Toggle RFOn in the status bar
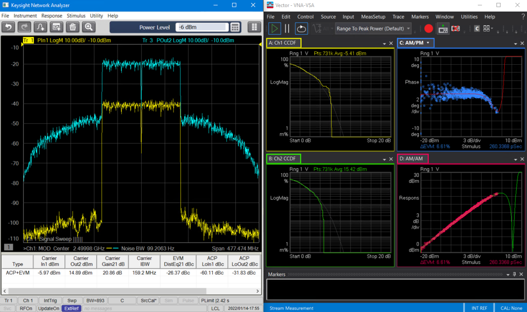 coord(26,308)
